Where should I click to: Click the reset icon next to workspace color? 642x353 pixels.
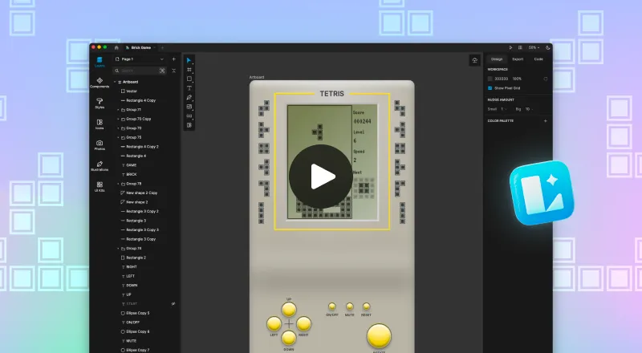point(546,79)
